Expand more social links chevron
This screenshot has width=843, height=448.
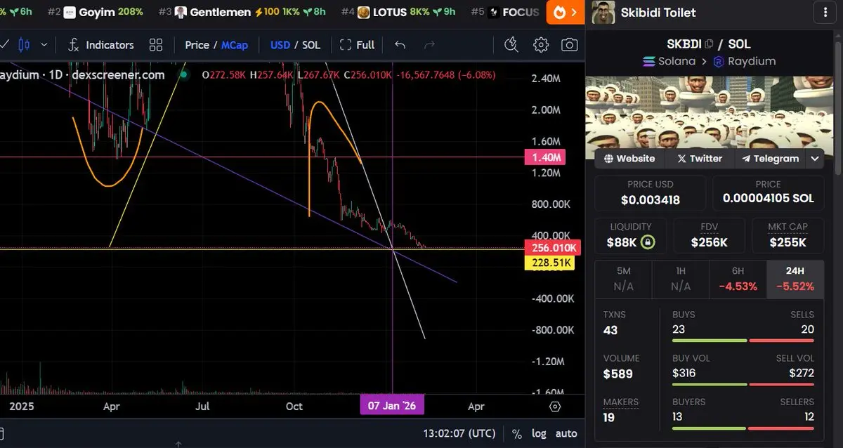tap(815, 159)
